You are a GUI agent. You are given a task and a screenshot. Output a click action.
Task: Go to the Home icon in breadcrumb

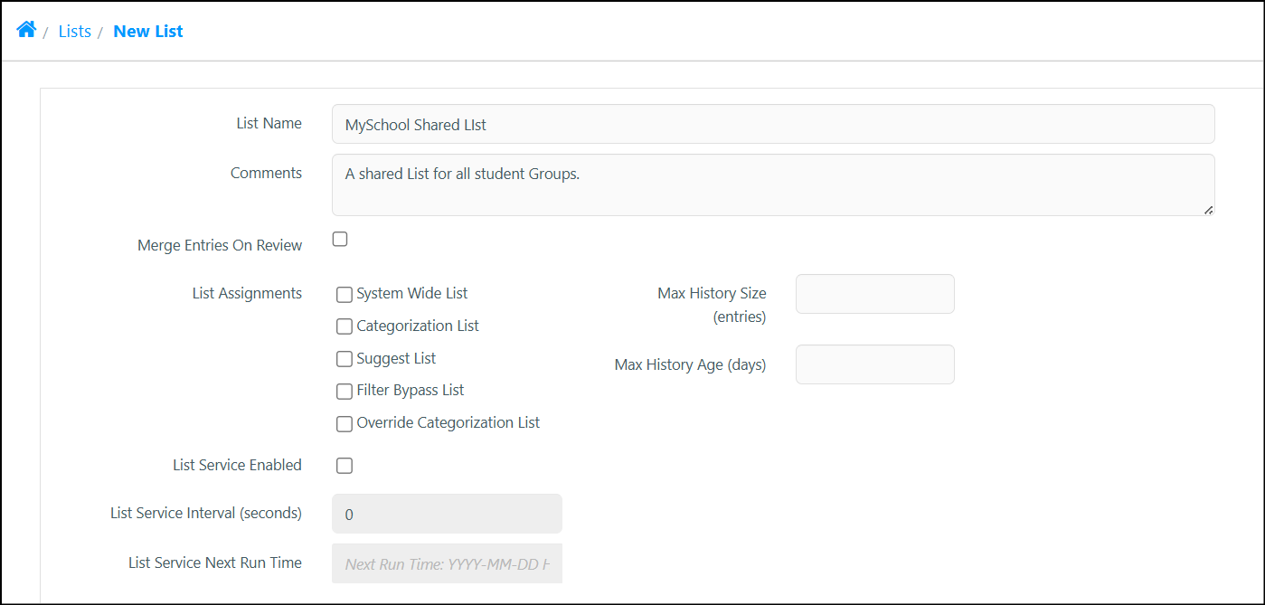(26, 30)
